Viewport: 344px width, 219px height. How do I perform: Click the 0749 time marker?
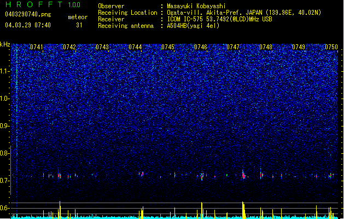(299, 47)
